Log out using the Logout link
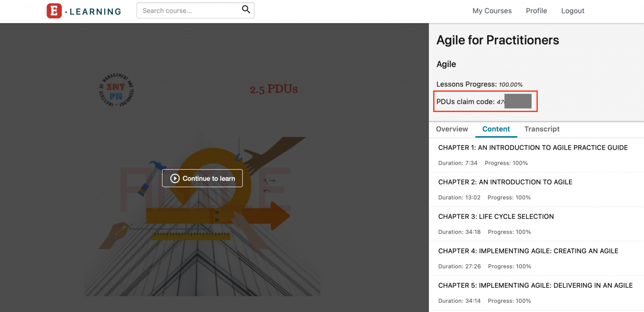 (572, 11)
